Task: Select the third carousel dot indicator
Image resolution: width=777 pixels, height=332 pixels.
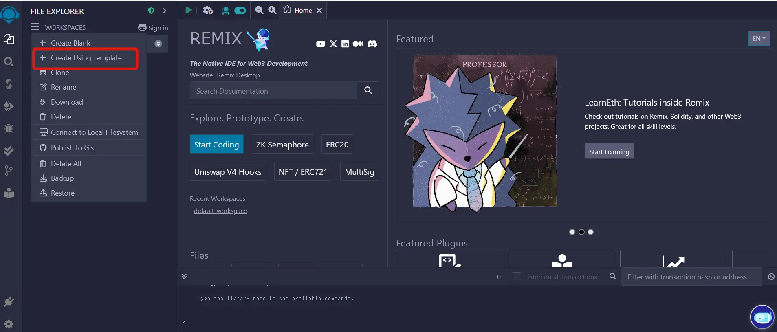Action: (x=591, y=232)
